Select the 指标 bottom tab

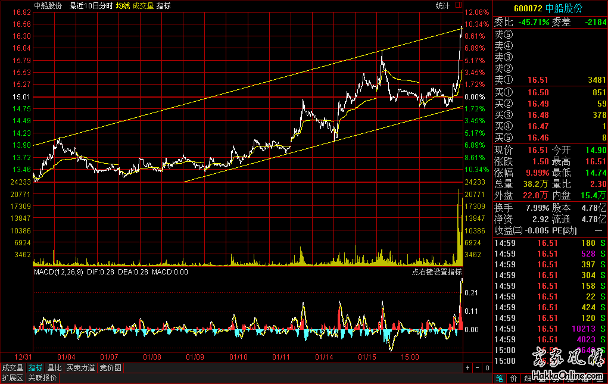point(35,368)
